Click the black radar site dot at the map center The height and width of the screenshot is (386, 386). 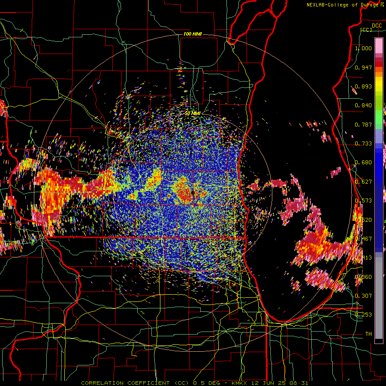click(x=193, y=193)
